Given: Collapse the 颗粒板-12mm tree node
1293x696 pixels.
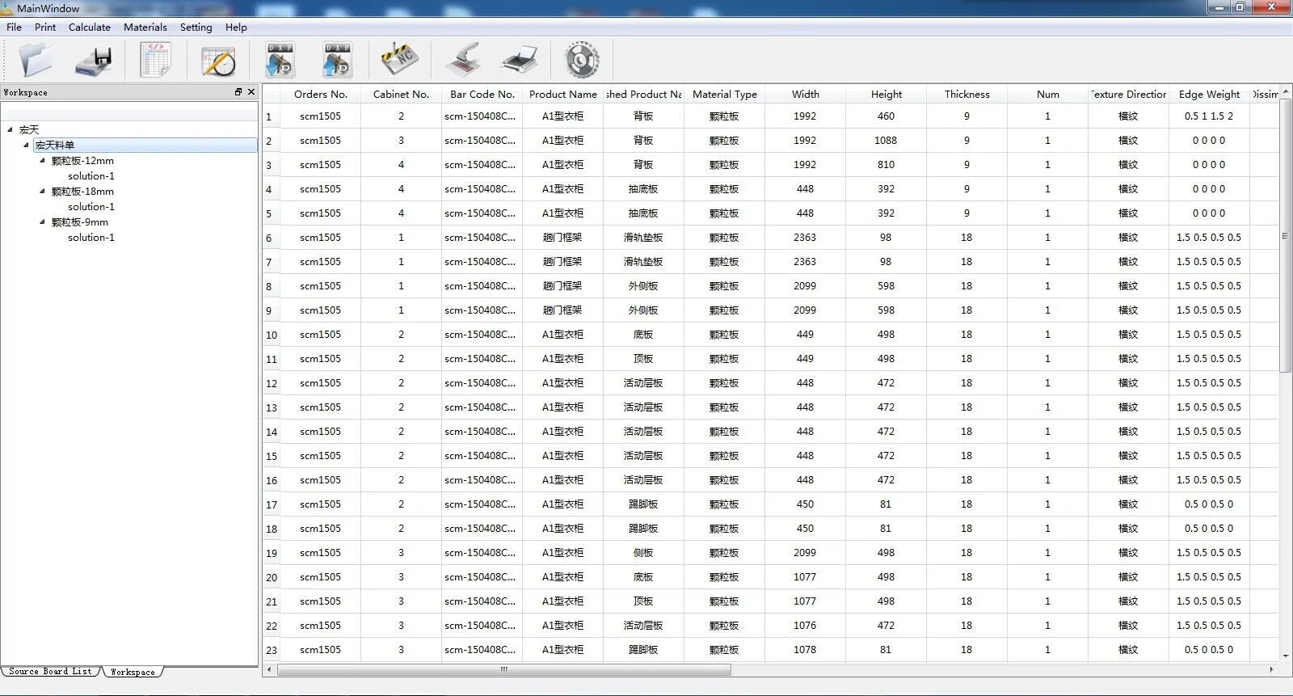Looking at the screenshot, I should [42, 160].
